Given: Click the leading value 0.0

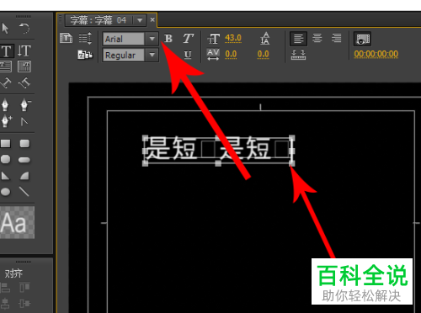Looking at the screenshot, I should (264, 54).
